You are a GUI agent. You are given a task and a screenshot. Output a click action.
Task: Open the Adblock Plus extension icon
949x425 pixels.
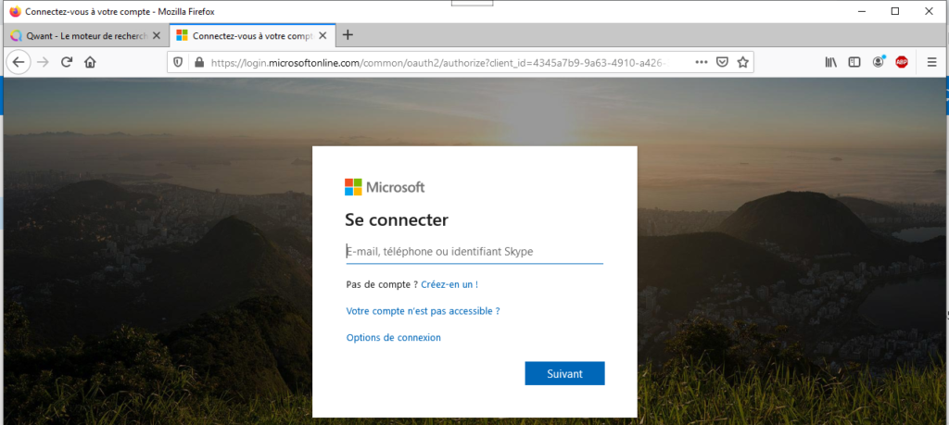pos(902,62)
